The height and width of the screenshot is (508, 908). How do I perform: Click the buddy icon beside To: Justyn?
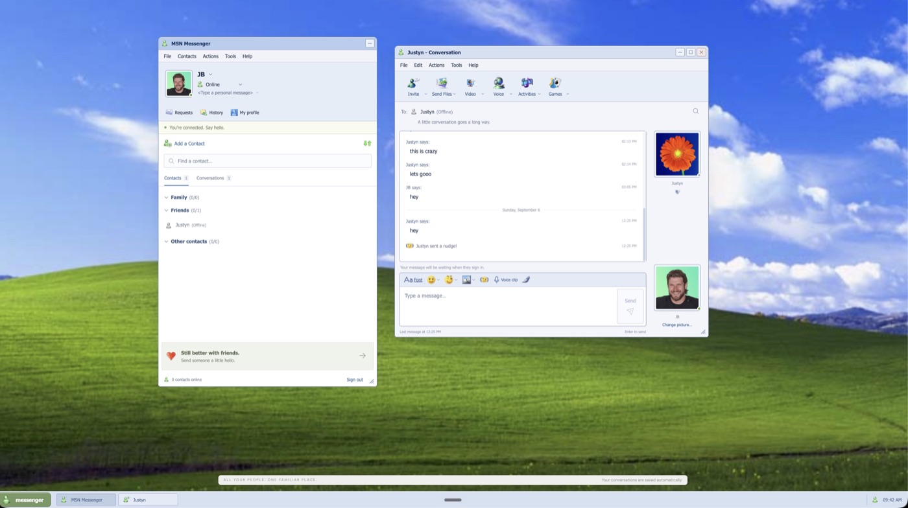(414, 111)
